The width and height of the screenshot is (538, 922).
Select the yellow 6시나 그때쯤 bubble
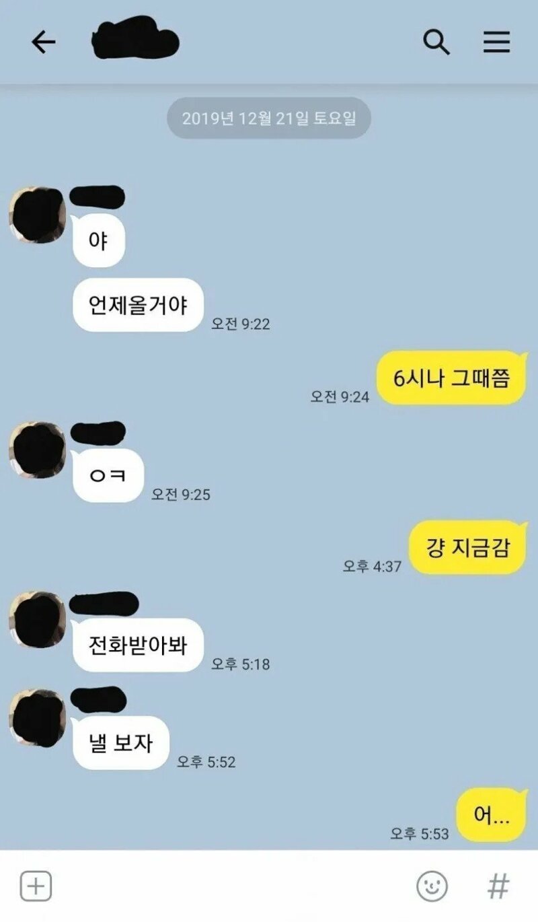pos(451,378)
